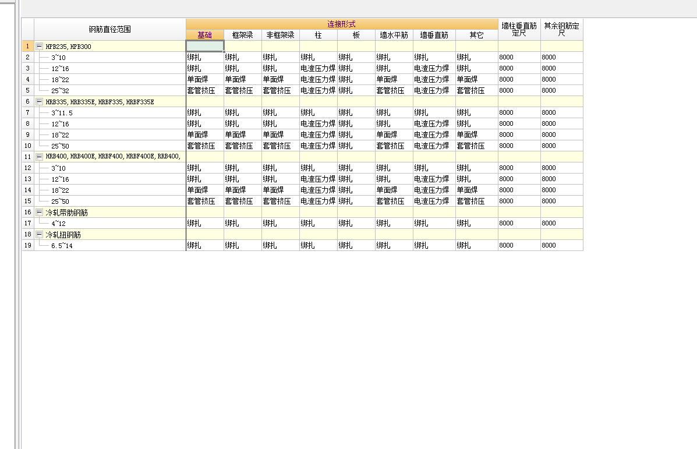Image resolution: width=697 pixels, height=449 pixels.
Task: Select tree row 3~11.5
Action: 62,113
